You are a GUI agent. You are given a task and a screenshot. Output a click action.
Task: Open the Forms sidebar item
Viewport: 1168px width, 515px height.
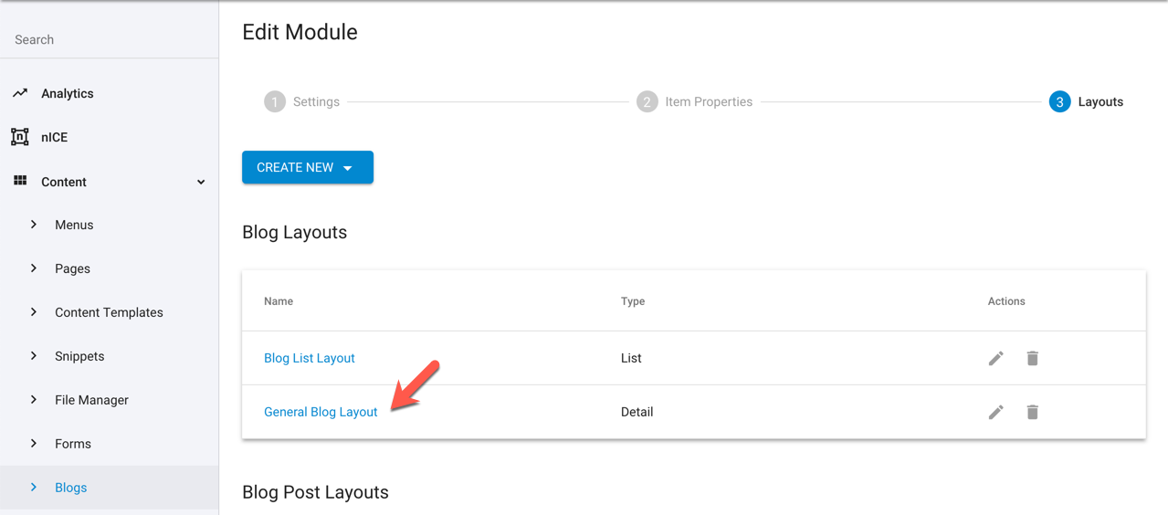click(73, 444)
